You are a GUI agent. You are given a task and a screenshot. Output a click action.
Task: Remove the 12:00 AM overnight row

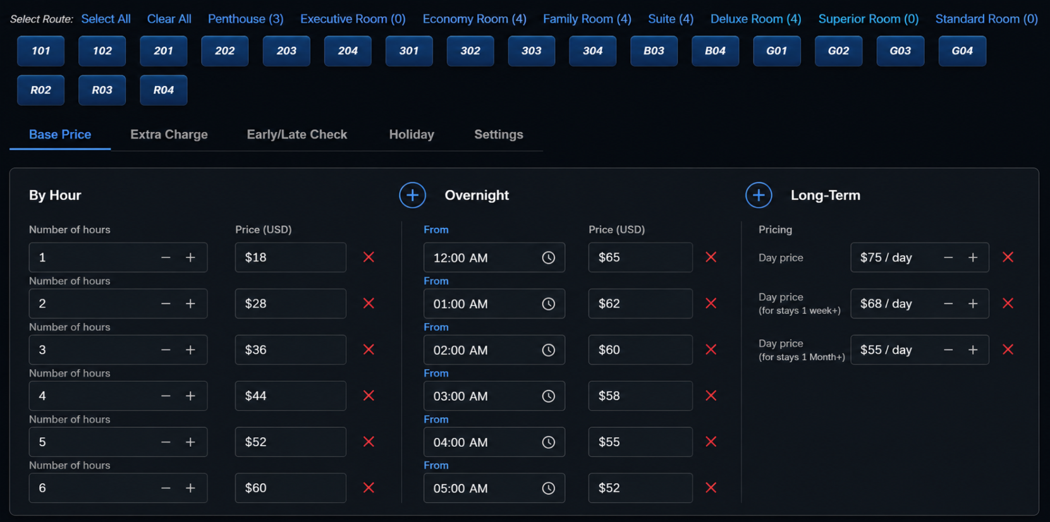(711, 257)
